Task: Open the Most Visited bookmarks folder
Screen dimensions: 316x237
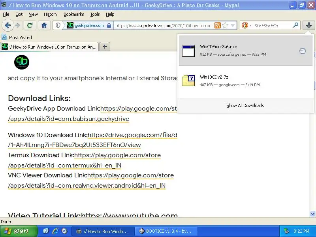Action: [x=17, y=38]
